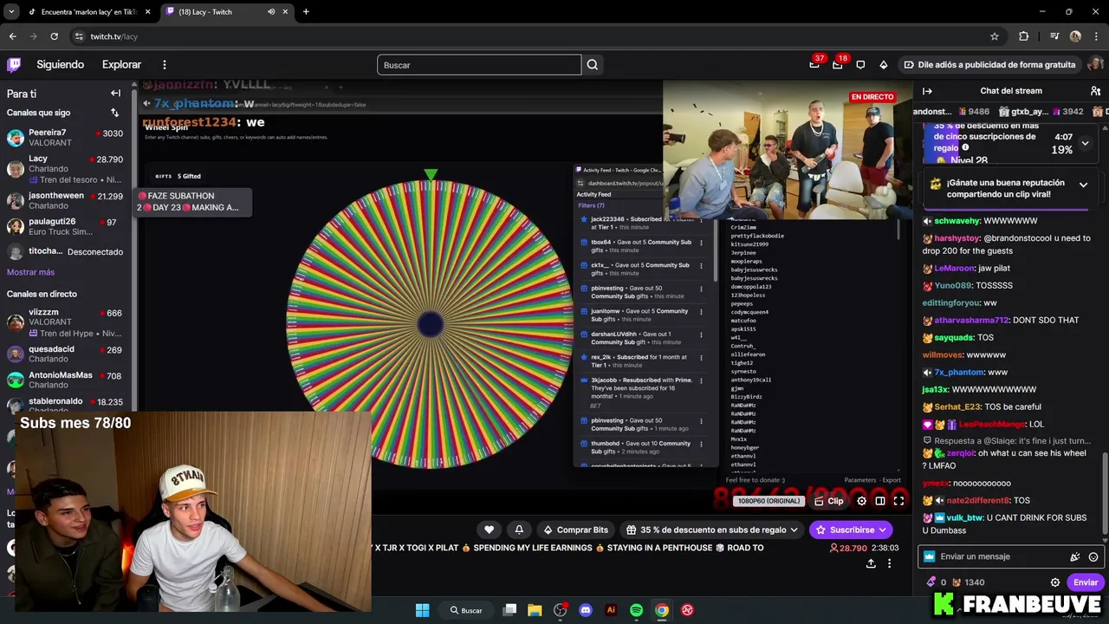Sort followed channels with the arrows icon
The image size is (1109, 624).
point(114,113)
